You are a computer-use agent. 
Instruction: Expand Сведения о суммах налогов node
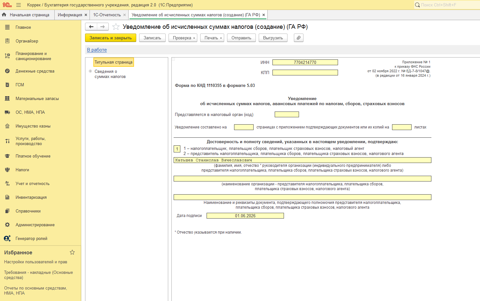click(x=90, y=71)
